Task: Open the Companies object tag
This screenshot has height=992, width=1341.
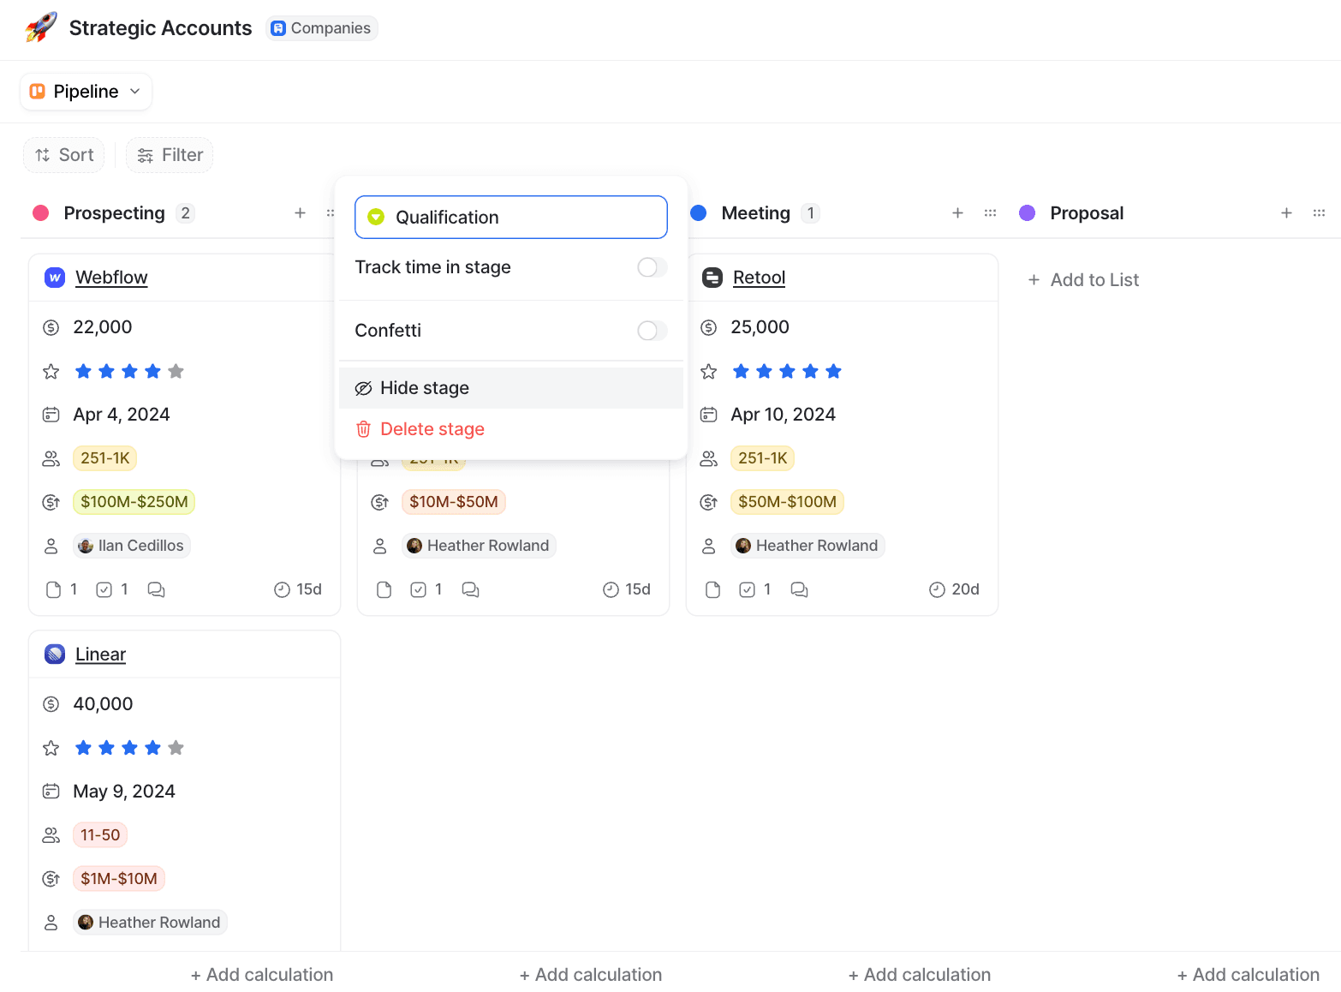Action: [x=321, y=28]
